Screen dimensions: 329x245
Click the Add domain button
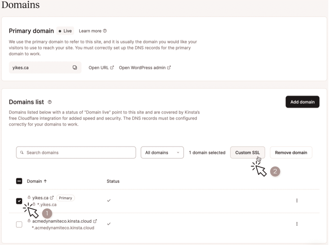click(302, 102)
